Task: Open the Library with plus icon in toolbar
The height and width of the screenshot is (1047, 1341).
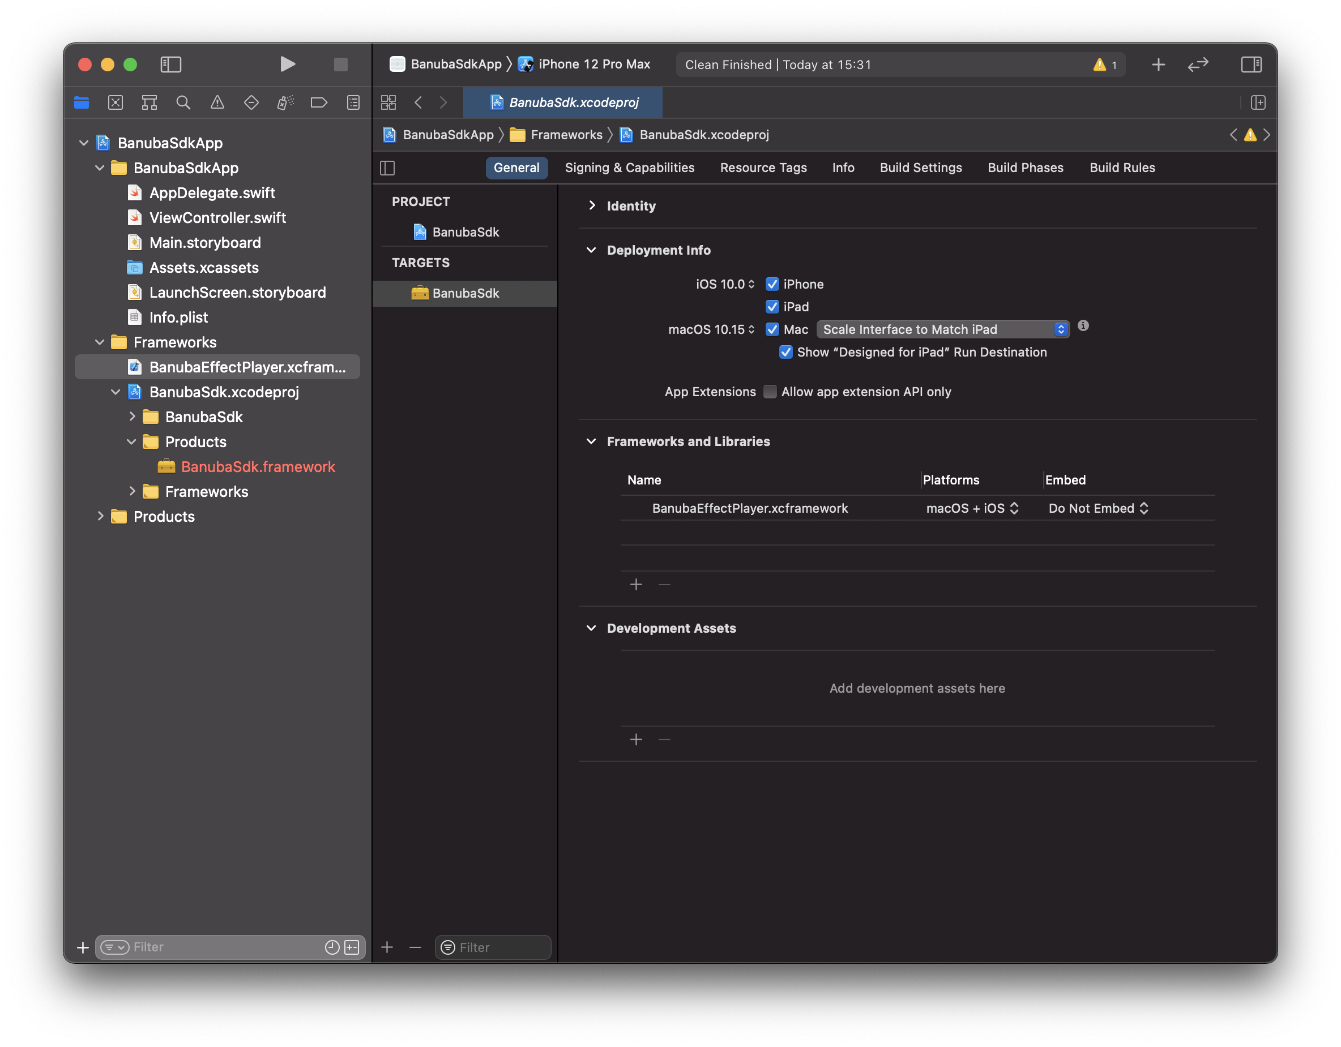Action: 1158,65
